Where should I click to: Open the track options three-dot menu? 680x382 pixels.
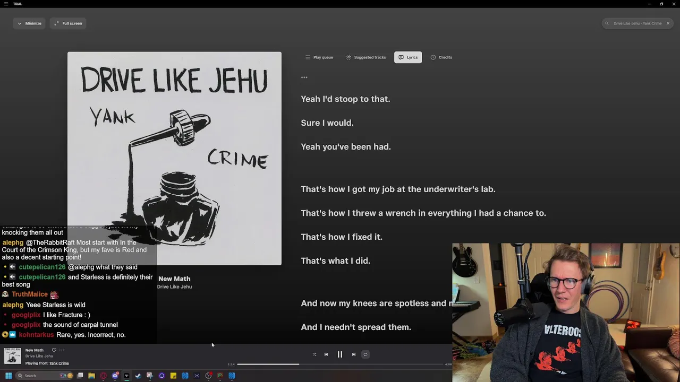coord(62,350)
